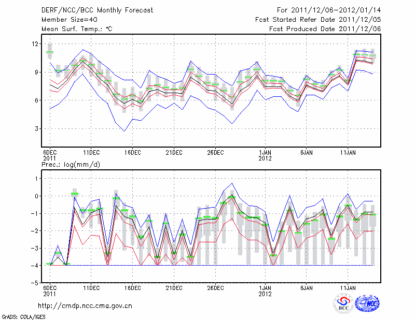
Task: Click 6JAN tick on precipitation chart axis
Action: click(307, 287)
